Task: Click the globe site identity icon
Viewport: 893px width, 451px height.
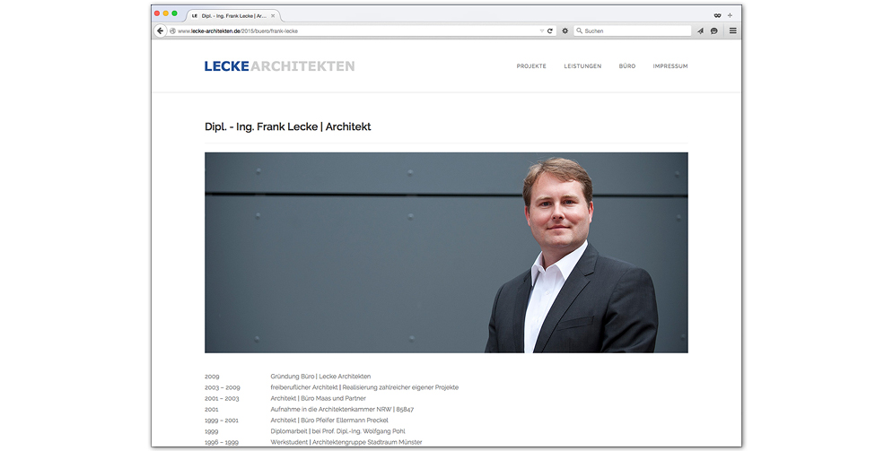Action: coord(172,30)
